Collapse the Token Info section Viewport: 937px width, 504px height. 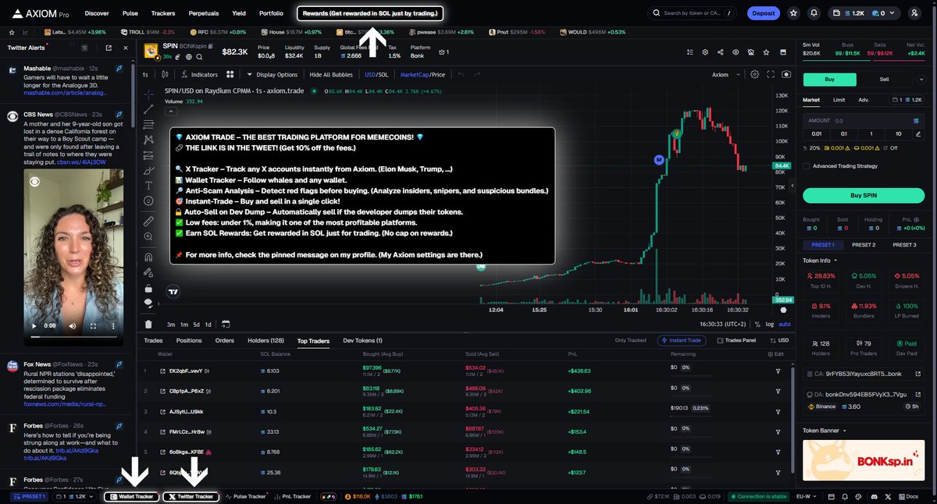click(x=820, y=261)
